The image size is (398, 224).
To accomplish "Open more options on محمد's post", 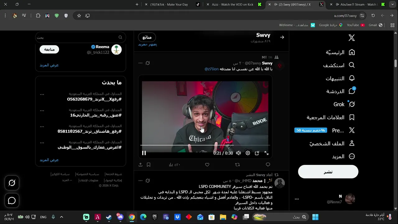I will point(141,181).
